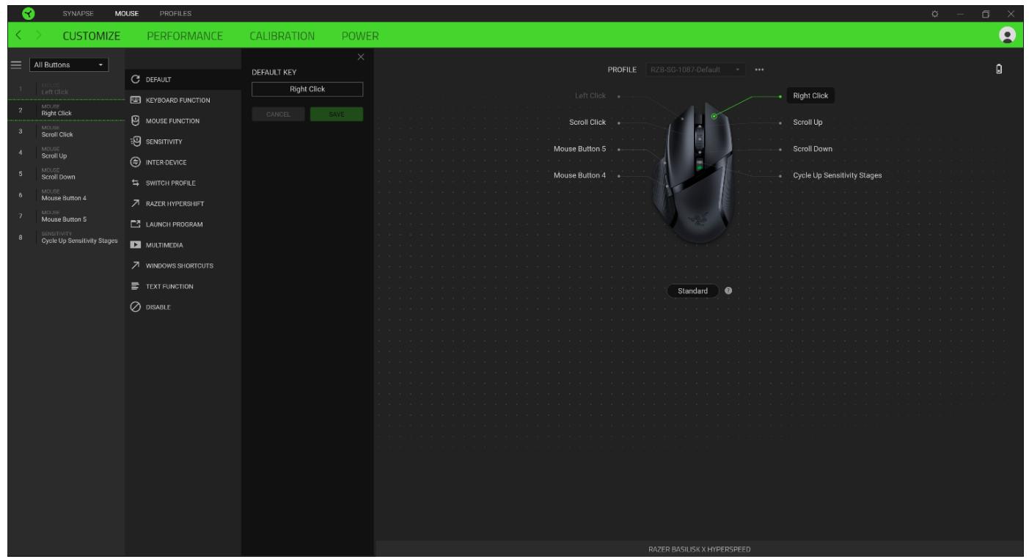The width and height of the screenshot is (1029, 559).
Task: Click the Launch Program icon
Action: [x=135, y=224]
